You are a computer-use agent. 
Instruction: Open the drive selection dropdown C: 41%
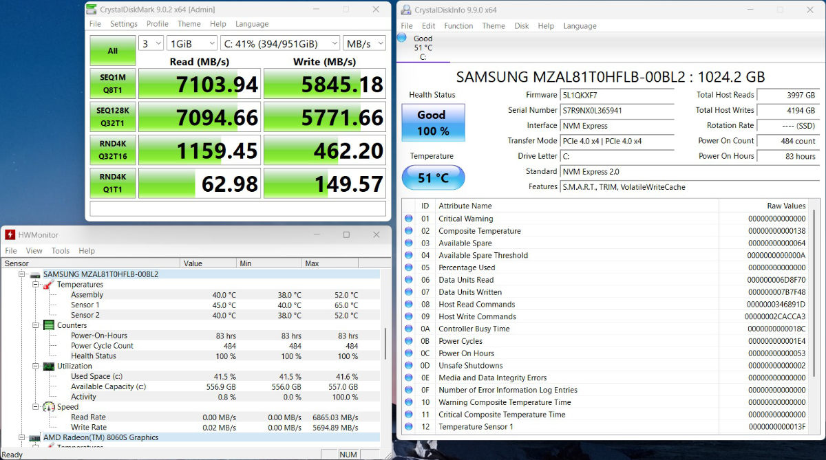click(280, 43)
